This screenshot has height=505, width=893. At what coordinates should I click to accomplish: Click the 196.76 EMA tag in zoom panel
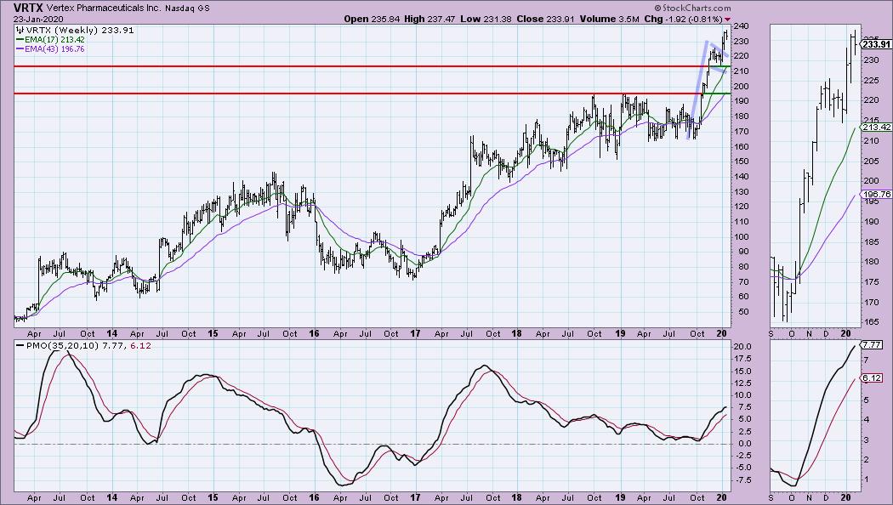click(877, 194)
